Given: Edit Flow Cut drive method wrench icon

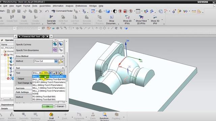Looking at the screenshot, I should 61,62.
